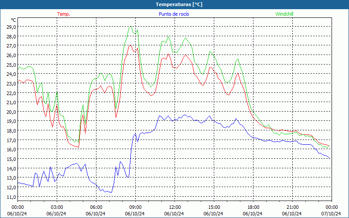The width and height of the screenshot is (349, 218).
Task: Click the 'Temperaturas [°C]' chart title
Action: pyautogui.click(x=179, y=4)
